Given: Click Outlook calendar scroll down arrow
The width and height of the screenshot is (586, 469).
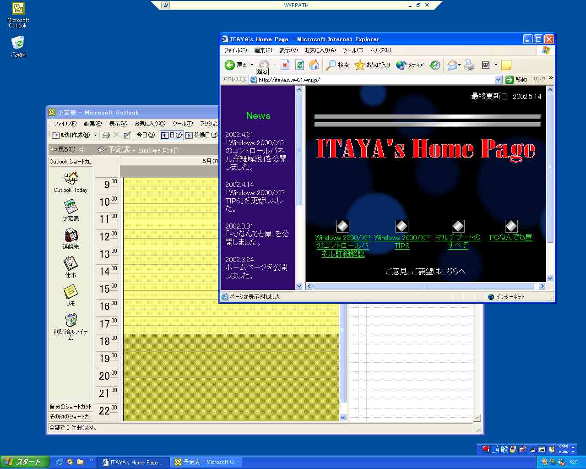Looking at the screenshot, I should [x=343, y=417].
